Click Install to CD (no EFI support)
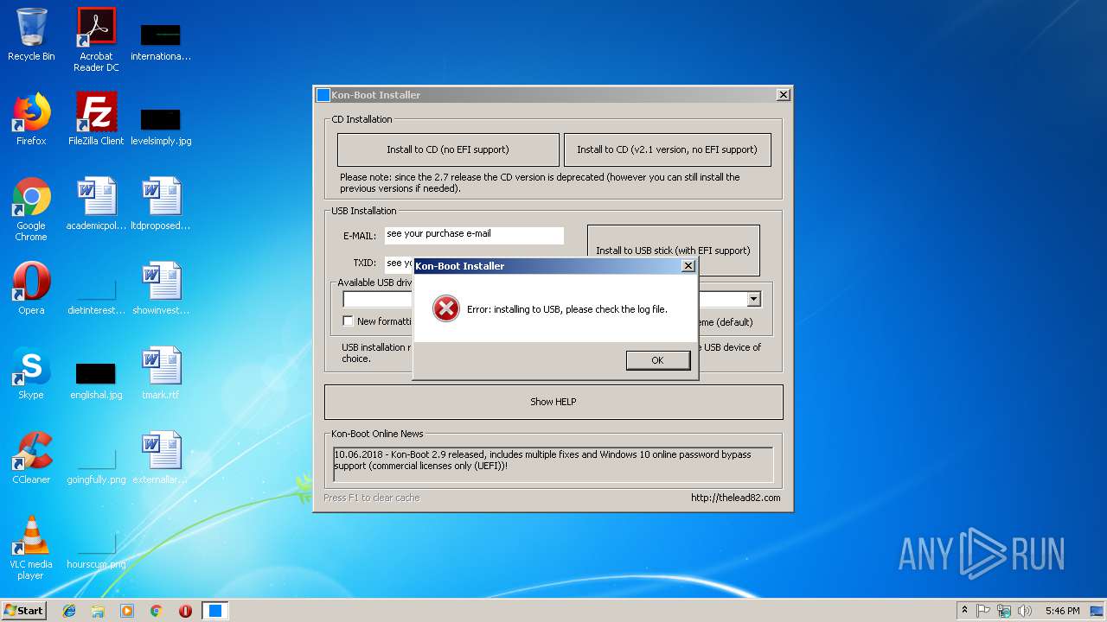This screenshot has width=1107, height=622. 448,149
